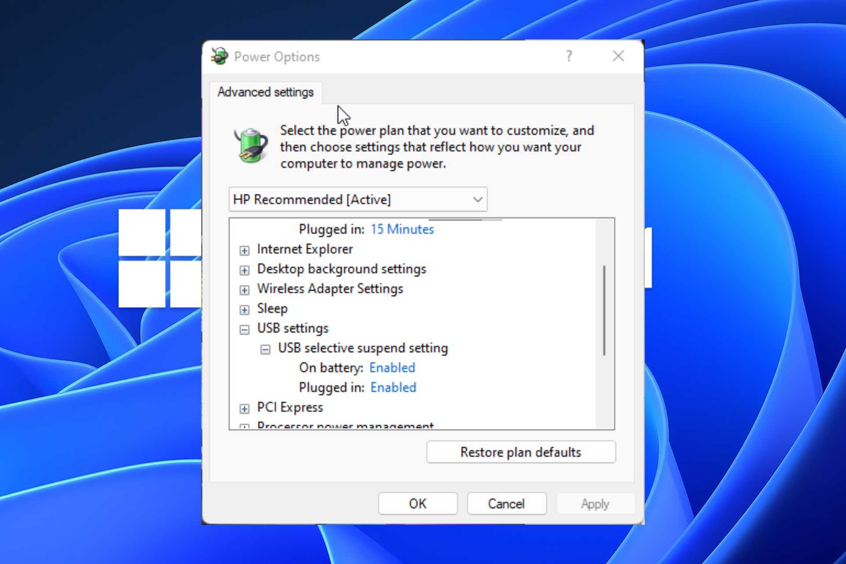Collapse the USB settings node
The image size is (846, 564).
click(x=244, y=330)
